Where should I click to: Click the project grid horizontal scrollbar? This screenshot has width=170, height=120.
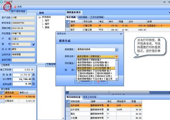[109, 92]
